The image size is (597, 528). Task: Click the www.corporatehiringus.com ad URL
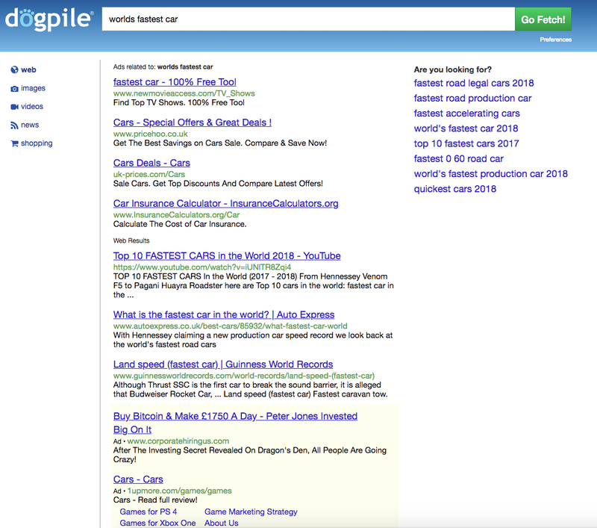(x=178, y=441)
